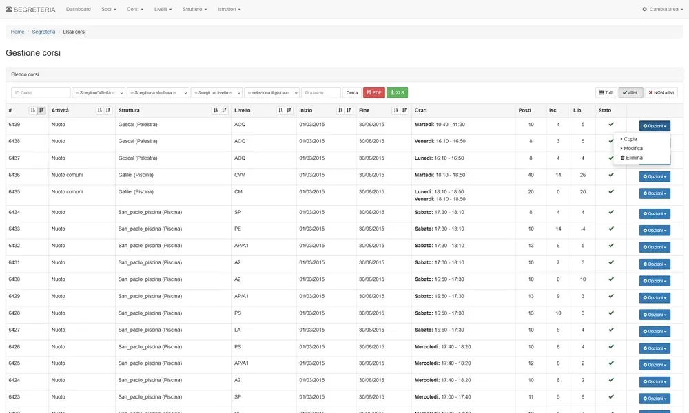Click 'Galilei (Piscina)' in row 6436
Viewport: 689px width, 413px height.
[x=136, y=175]
